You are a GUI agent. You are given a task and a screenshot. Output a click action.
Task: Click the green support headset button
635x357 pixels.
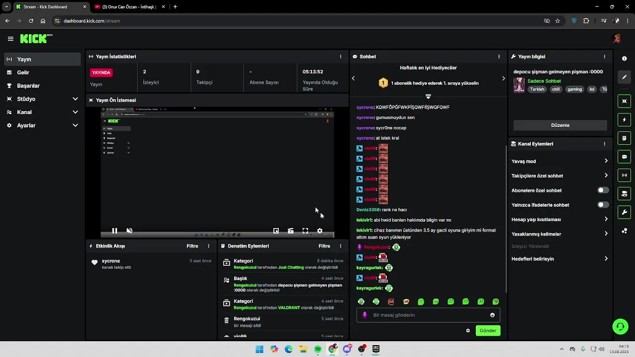coord(620,326)
